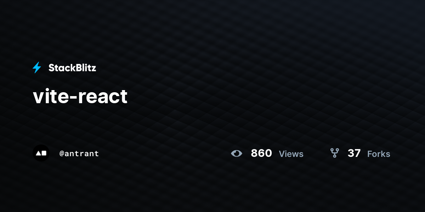
Task: Open the round avatar of antrant
Action: coord(41,153)
